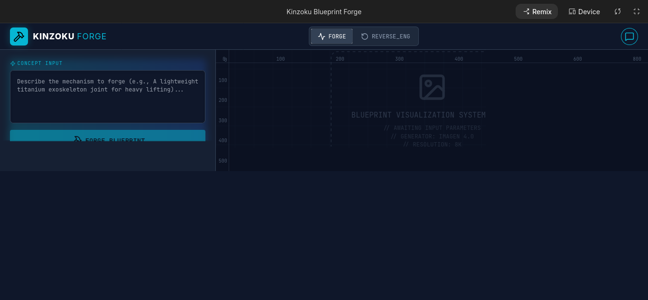Select the FORGE tab
Image resolution: width=648 pixels, height=300 pixels.
click(332, 36)
